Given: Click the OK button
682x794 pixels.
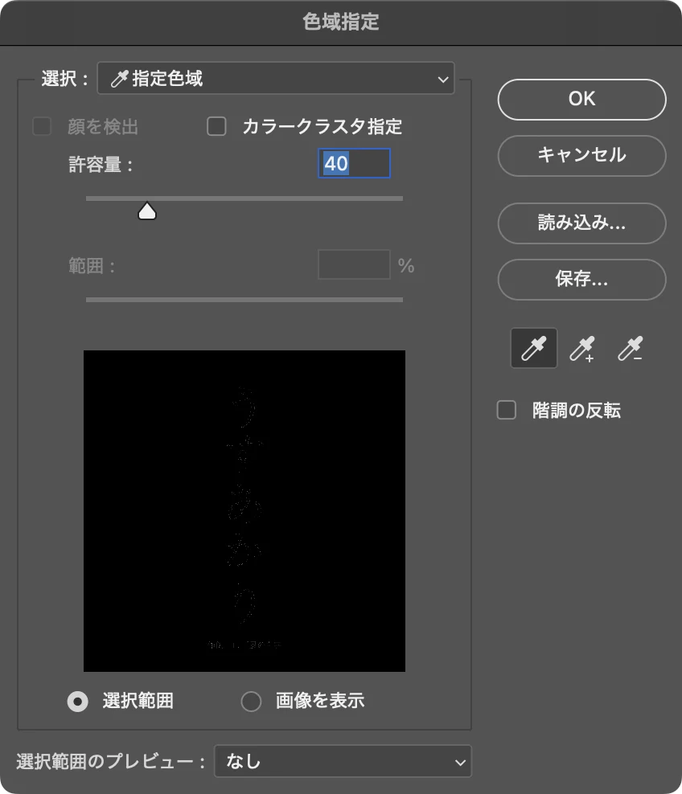Looking at the screenshot, I should pyautogui.click(x=581, y=100).
